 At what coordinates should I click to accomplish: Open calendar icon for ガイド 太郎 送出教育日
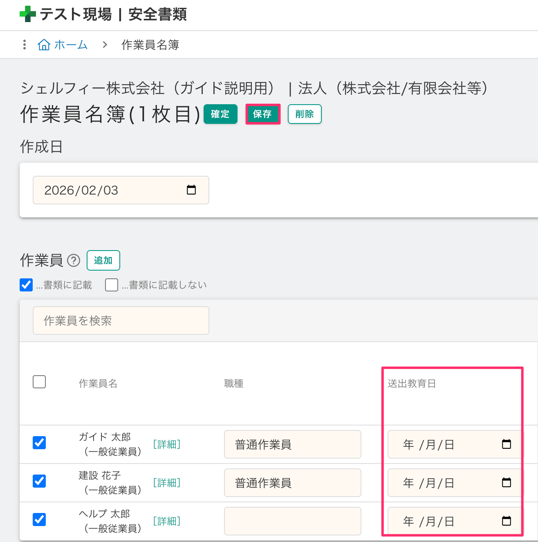point(506,444)
